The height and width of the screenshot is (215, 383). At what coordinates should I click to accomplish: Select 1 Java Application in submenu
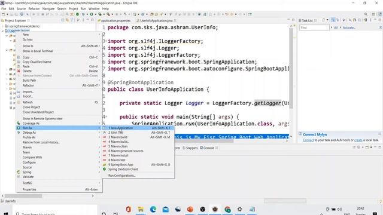point(138,128)
